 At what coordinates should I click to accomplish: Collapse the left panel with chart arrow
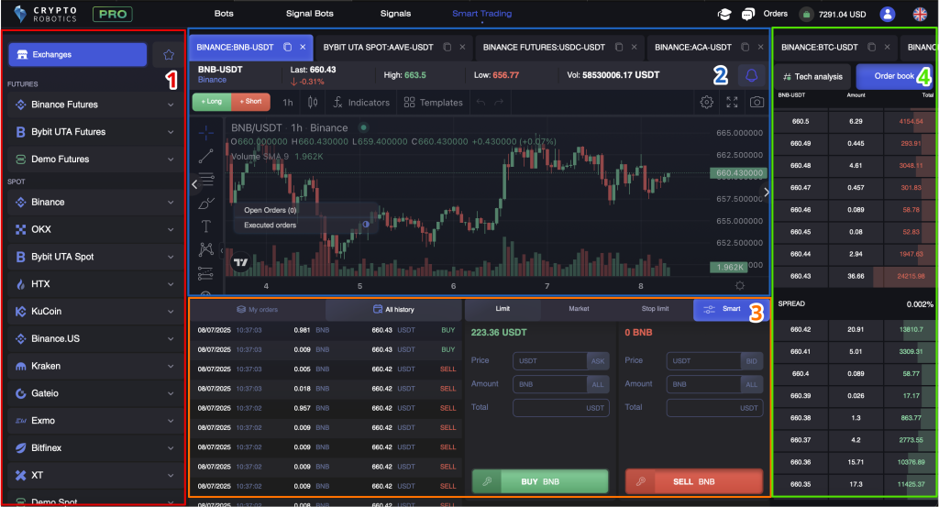pos(194,184)
